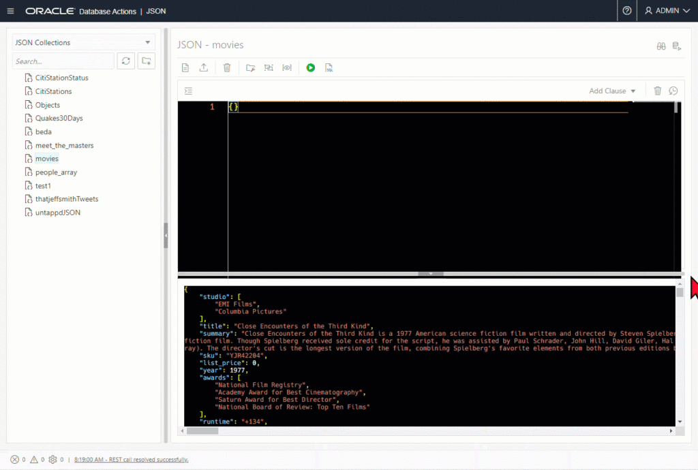The height and width of the screenshot is (470, 698).
Task: Open the JSON Collections selector dropdown
Action: [x=83, y=42]
